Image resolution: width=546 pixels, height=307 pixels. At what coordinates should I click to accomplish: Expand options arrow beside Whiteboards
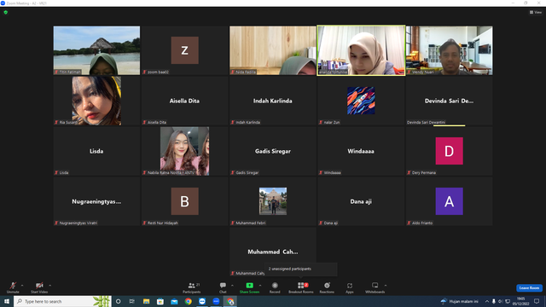pos(386,286)
